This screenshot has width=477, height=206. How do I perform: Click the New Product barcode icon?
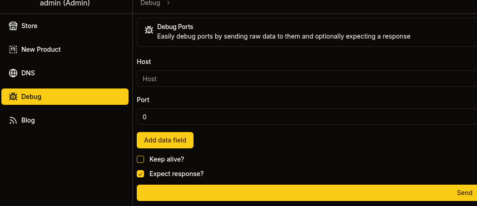point(13,49)
